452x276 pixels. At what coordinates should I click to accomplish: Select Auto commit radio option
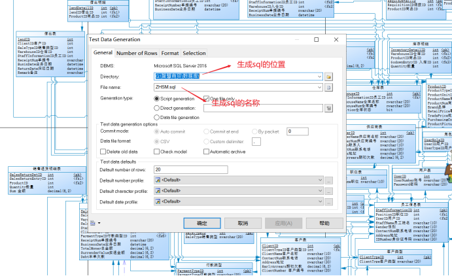tap(156, 131)
